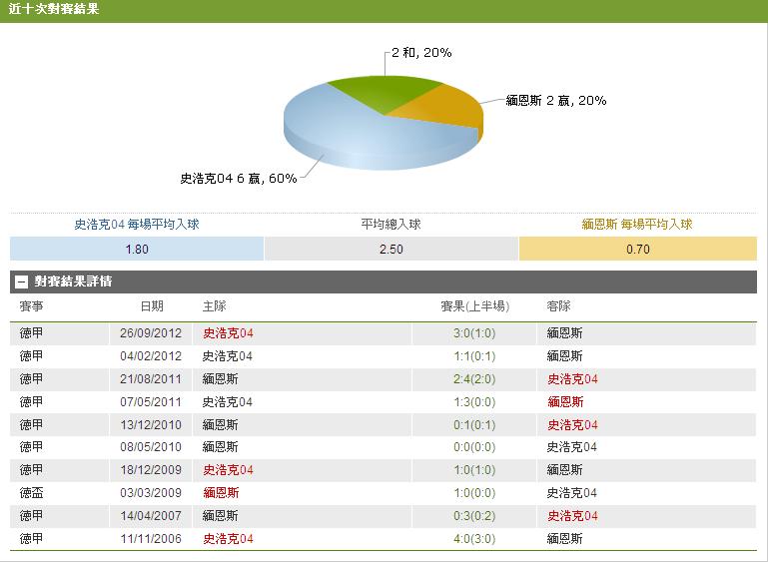Click the 1.80 average goals cell
Viewport: 768px width, 562px height.
point(137,250)
